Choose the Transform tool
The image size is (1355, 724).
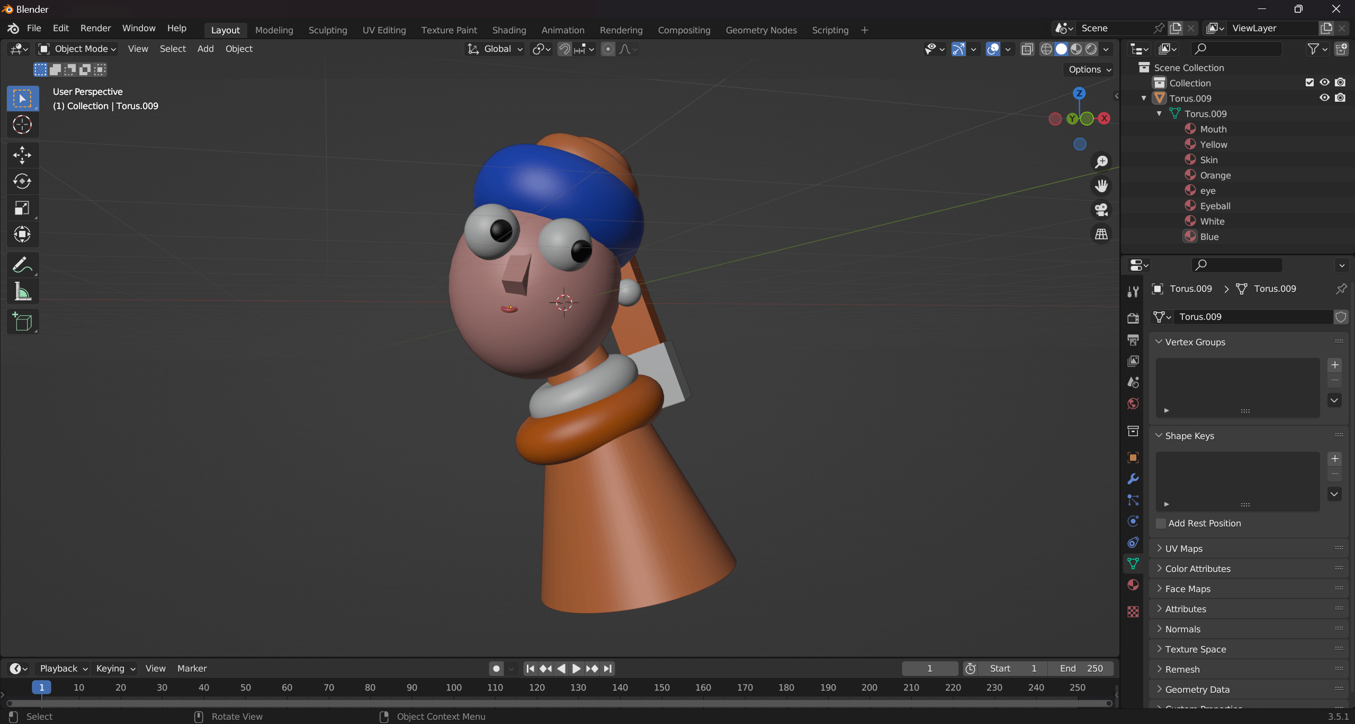22,234
